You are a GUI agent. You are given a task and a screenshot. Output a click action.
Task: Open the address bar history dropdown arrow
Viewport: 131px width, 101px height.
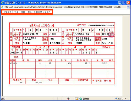pyautogui.click(x=128, y=7)
